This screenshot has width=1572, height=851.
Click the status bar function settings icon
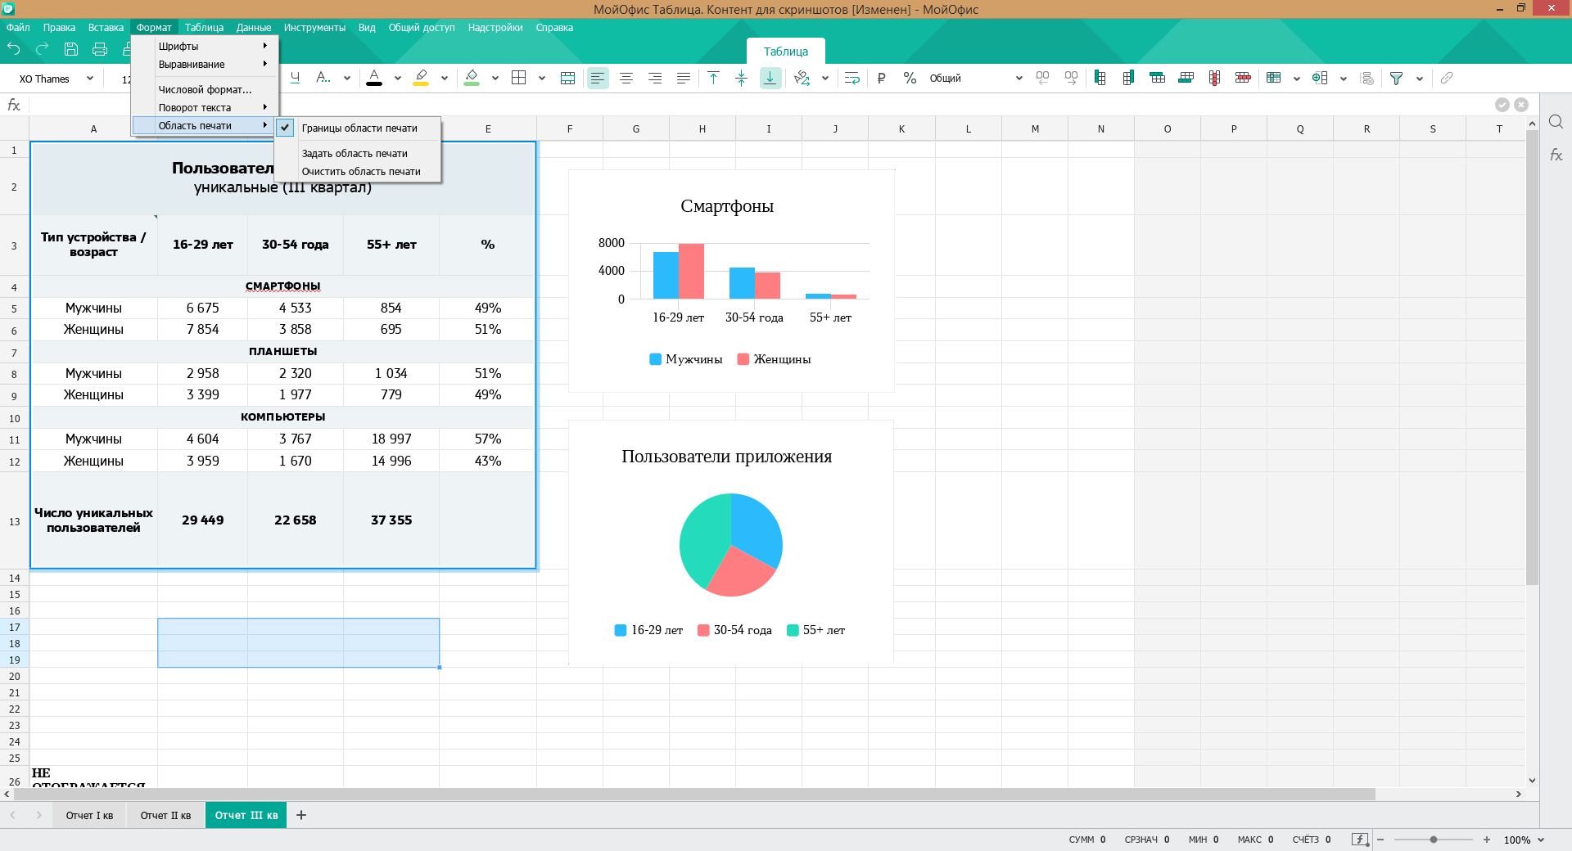[x=1359, y=840]
